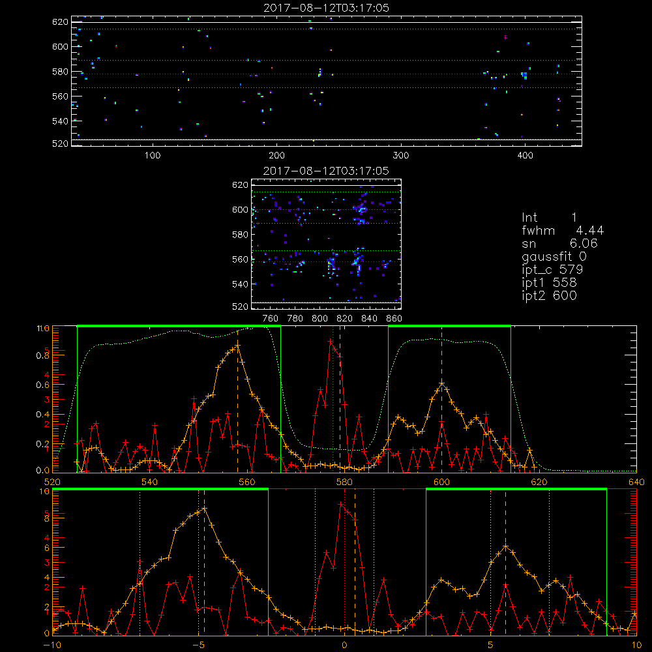
Task: Click the orange peak marker at 600 in profile plot
Action: click(x=441, y=383)
